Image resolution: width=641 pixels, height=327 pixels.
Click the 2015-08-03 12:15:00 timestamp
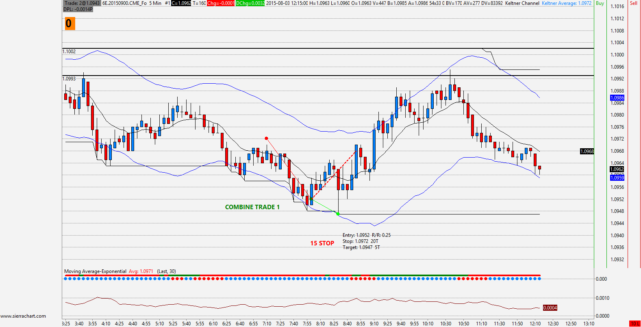point(287,3)
